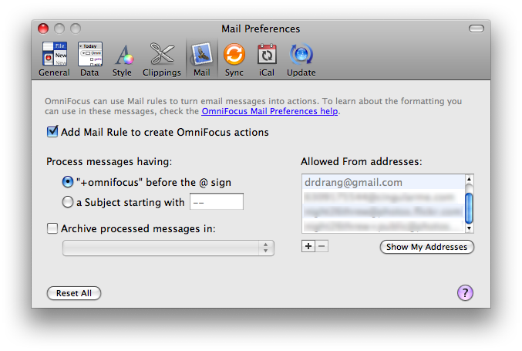The image size is (522, 351).
Task: Click the address list scroll down arrow
Action: pos(469,228)
